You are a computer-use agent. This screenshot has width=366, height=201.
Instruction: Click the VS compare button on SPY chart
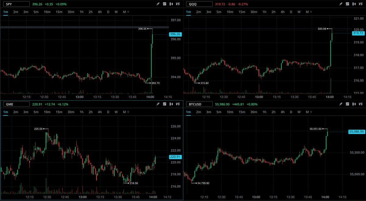pos(178,4)
